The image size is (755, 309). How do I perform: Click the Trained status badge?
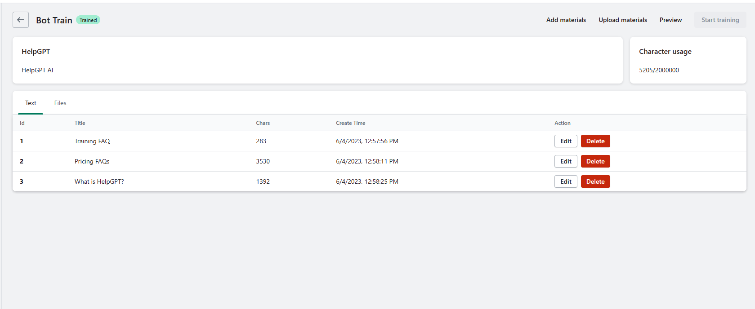pyautogui.click(x=88, y=20)
